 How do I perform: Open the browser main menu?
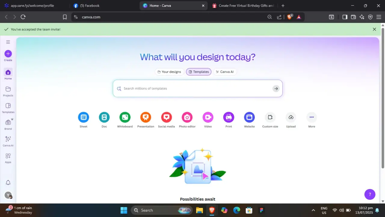point(379,17)
